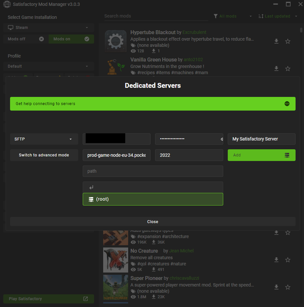Click the port field showing 2022
The height and width of the screenshot is (307, 304).
tap(189, 155)
